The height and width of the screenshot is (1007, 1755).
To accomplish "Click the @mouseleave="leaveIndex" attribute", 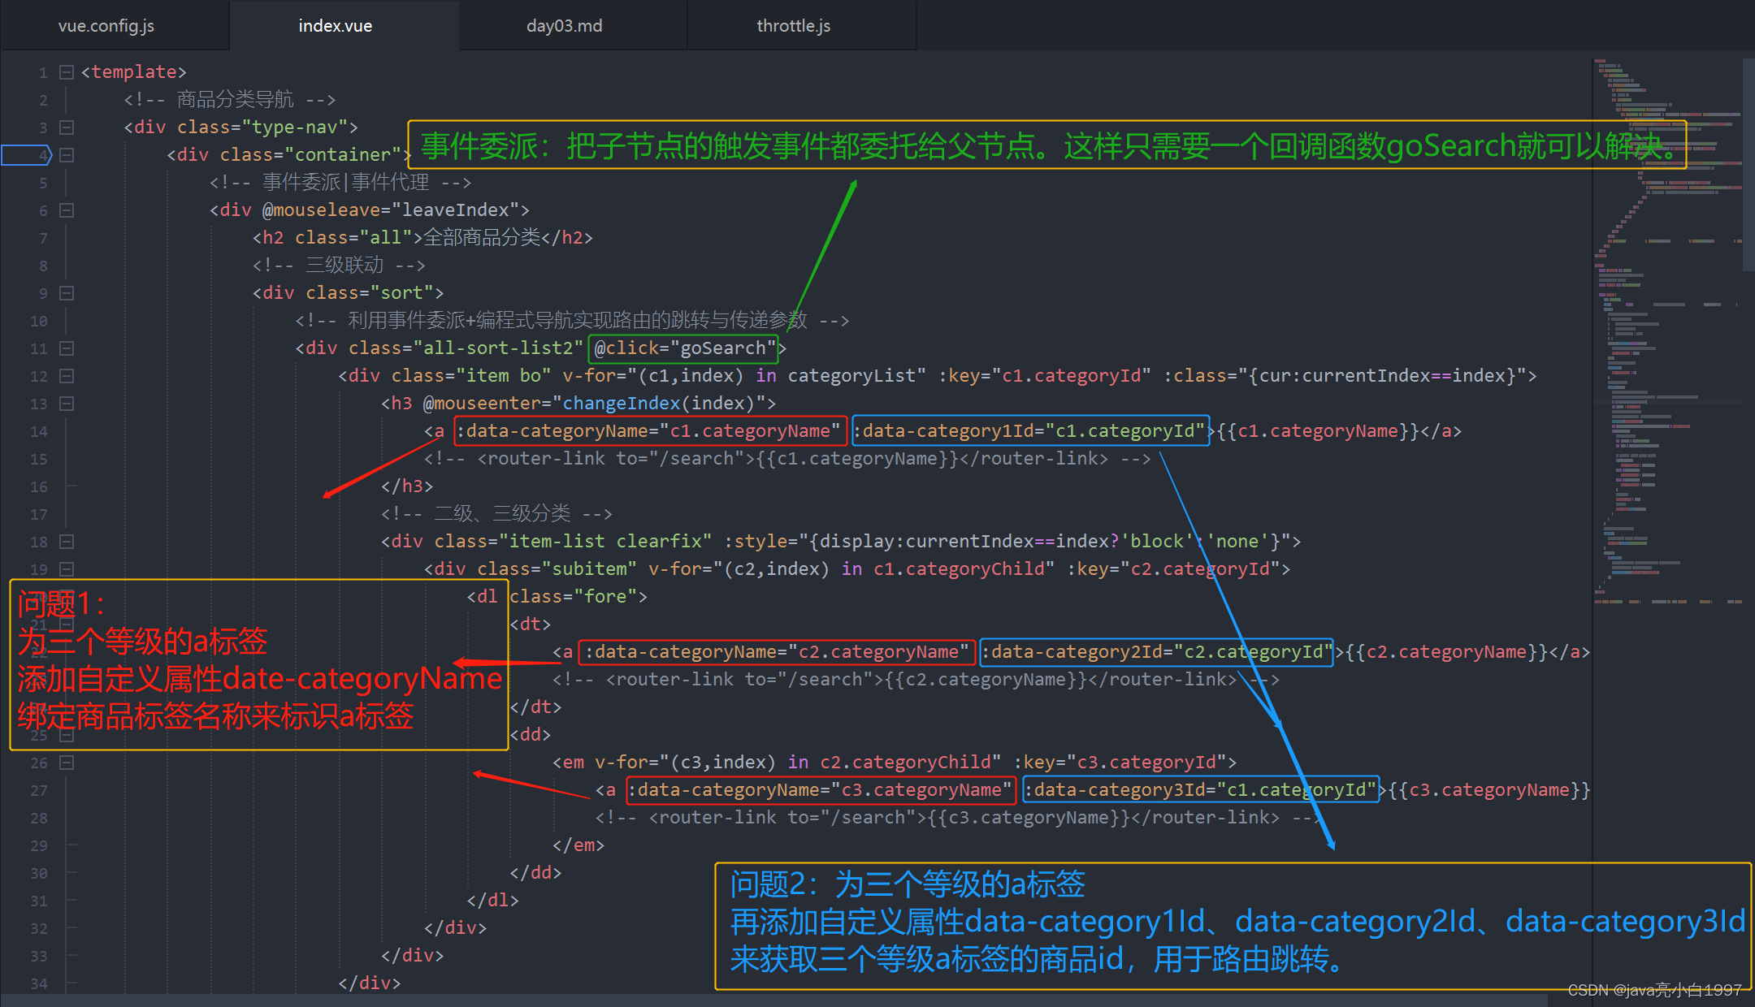I will tap(391, 210).
